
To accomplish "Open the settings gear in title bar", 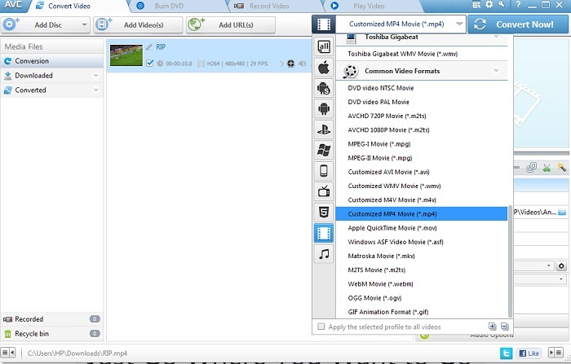I will [x=489, y=4].
